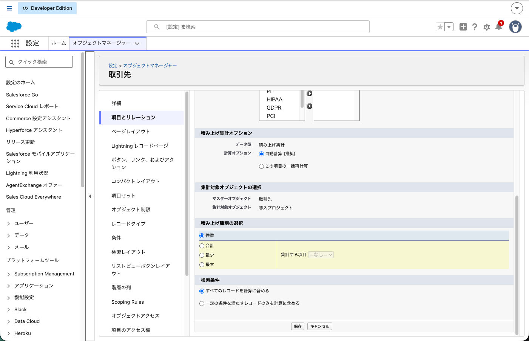This screenshot has height=341, width=529.
Task: Collapse the sidebar with the triangle handle
Action: coord(90,196)
